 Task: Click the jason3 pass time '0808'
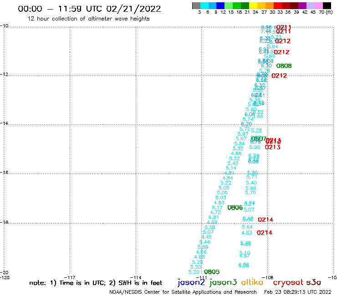[x=284, y=66]
